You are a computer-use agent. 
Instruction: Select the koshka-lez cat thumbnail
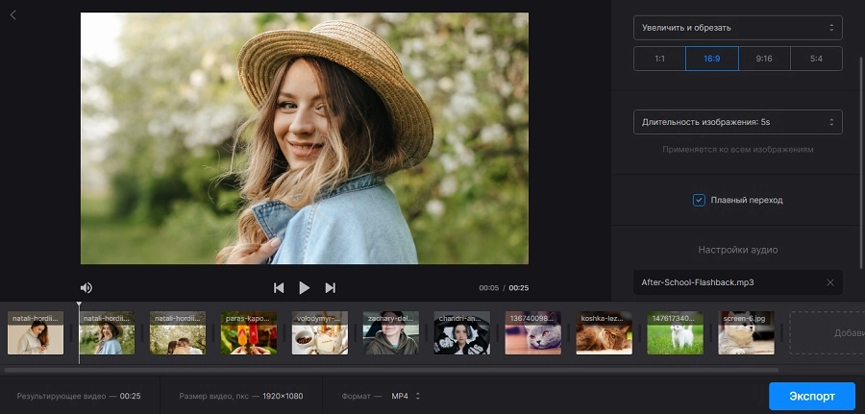pos(605,333)
